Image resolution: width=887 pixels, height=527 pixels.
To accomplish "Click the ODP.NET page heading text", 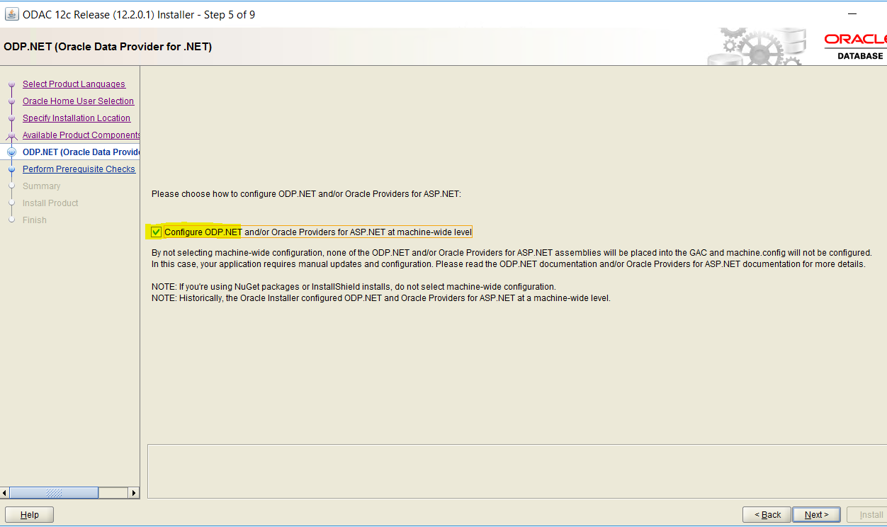I will click(108, 47).
